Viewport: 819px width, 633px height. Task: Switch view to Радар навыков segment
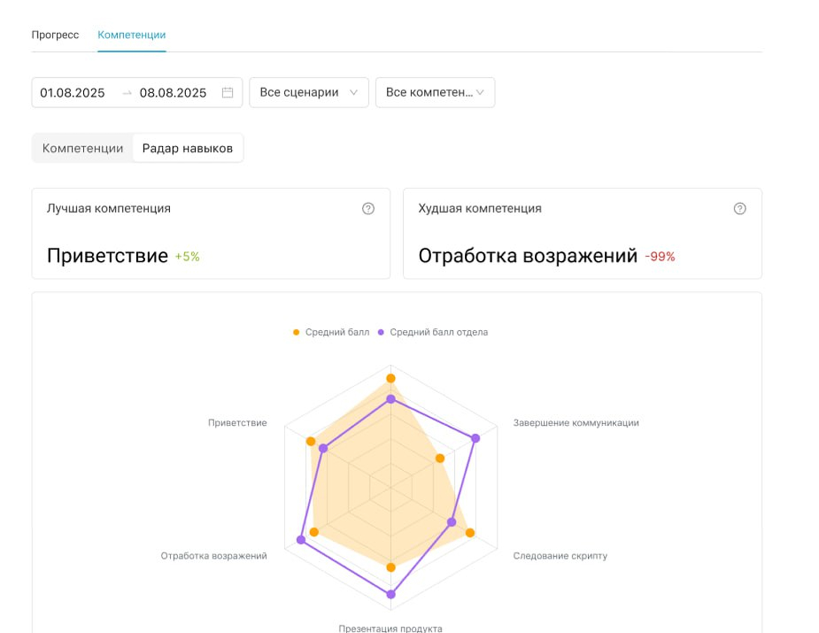[x=187, y=148]
